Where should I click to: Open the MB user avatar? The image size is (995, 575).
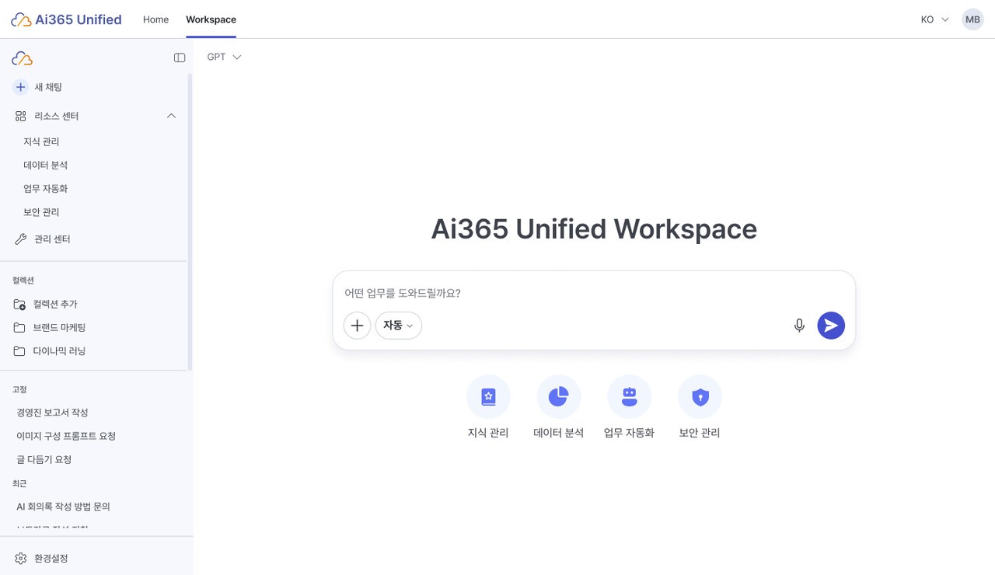pyautogui.click(x=972, y=19)
